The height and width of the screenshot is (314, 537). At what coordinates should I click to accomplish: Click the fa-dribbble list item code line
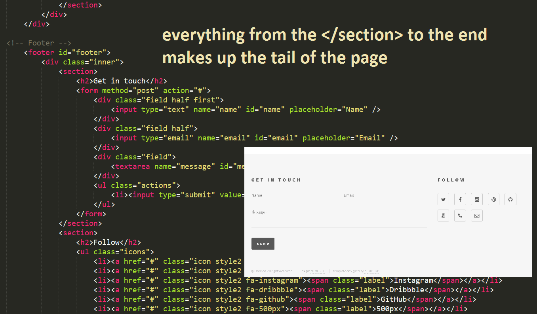click(x=293, y=290)
